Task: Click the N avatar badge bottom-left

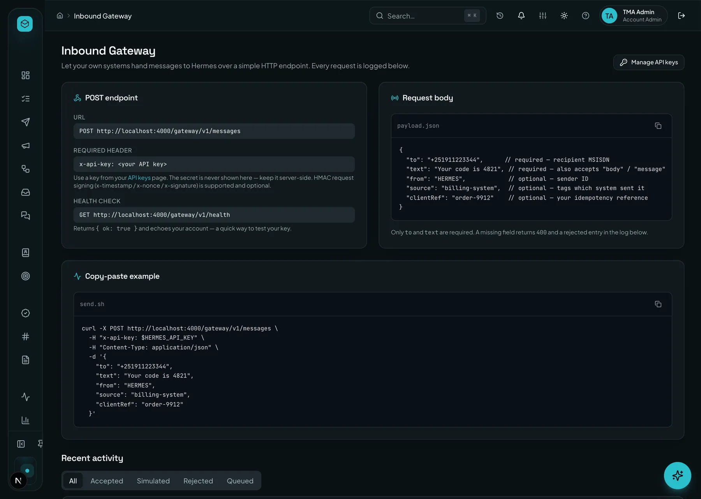Action: click(x=18, y=481)
